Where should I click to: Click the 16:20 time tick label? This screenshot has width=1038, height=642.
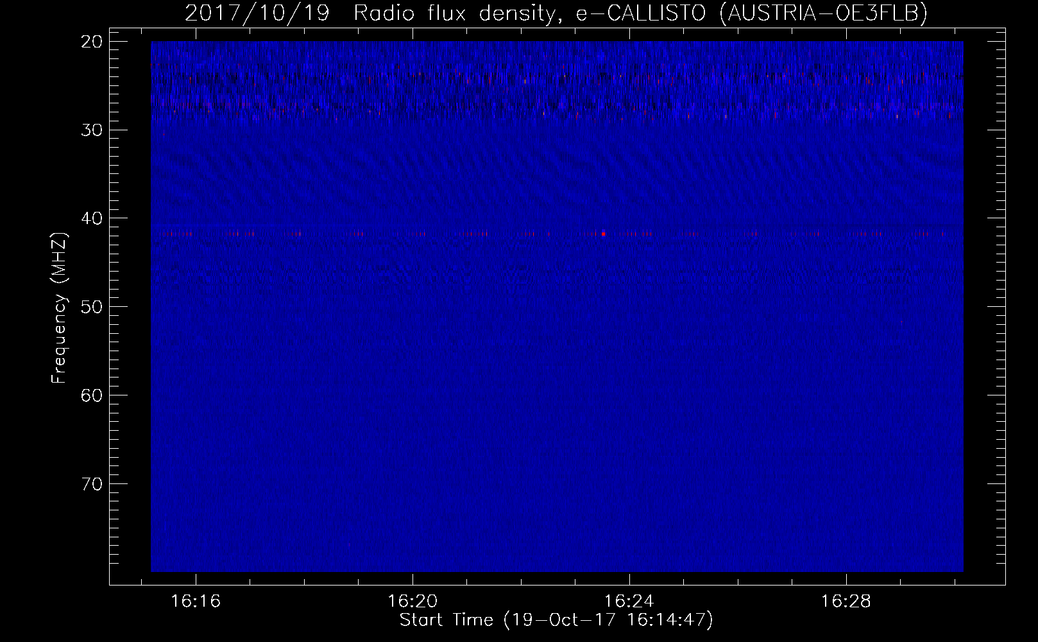pos(413,602)
